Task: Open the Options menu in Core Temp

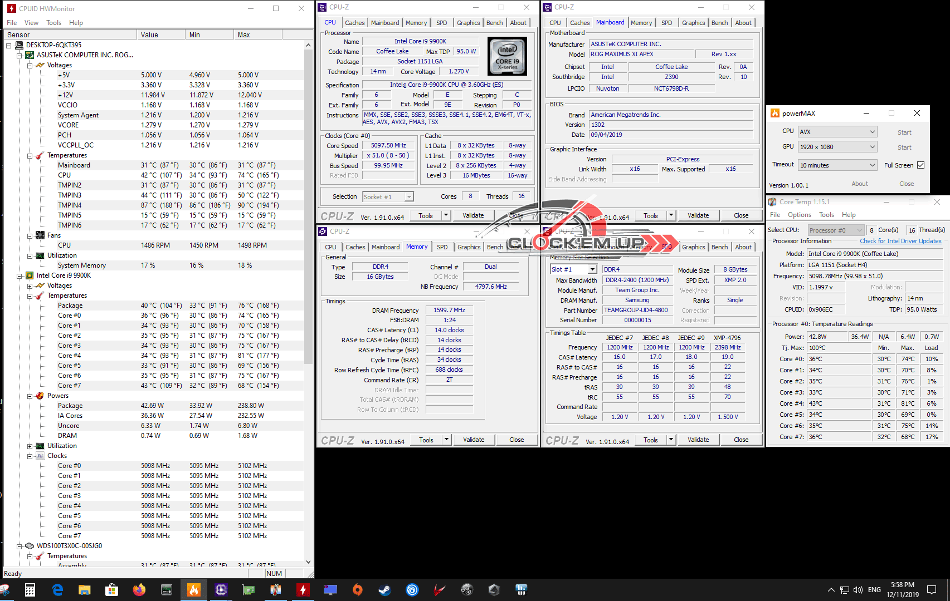Action: (799, 215)
